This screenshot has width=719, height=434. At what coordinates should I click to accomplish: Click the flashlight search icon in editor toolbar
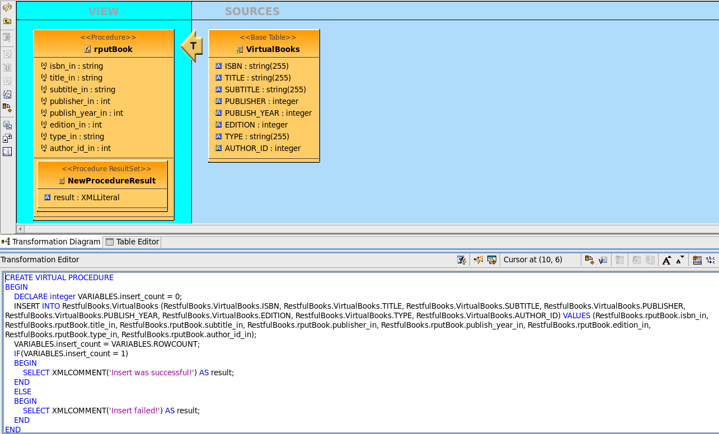(x=478, y=260)
